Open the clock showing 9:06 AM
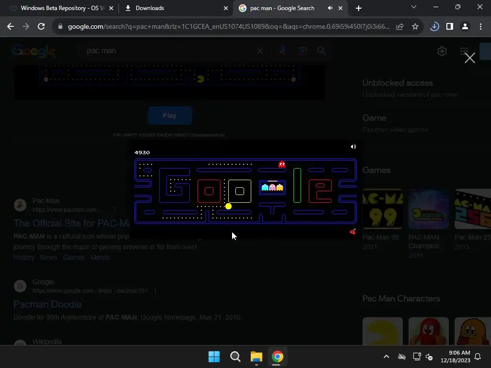The image size is (491, 368). (x=456, y=356)
